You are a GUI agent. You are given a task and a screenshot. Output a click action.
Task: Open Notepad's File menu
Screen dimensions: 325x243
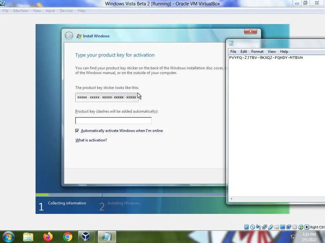coord(233,52)
